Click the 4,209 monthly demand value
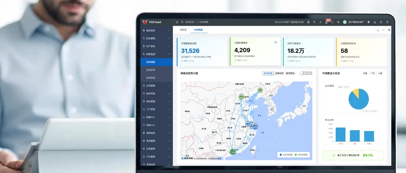The image size is (406, 173). 242,50
